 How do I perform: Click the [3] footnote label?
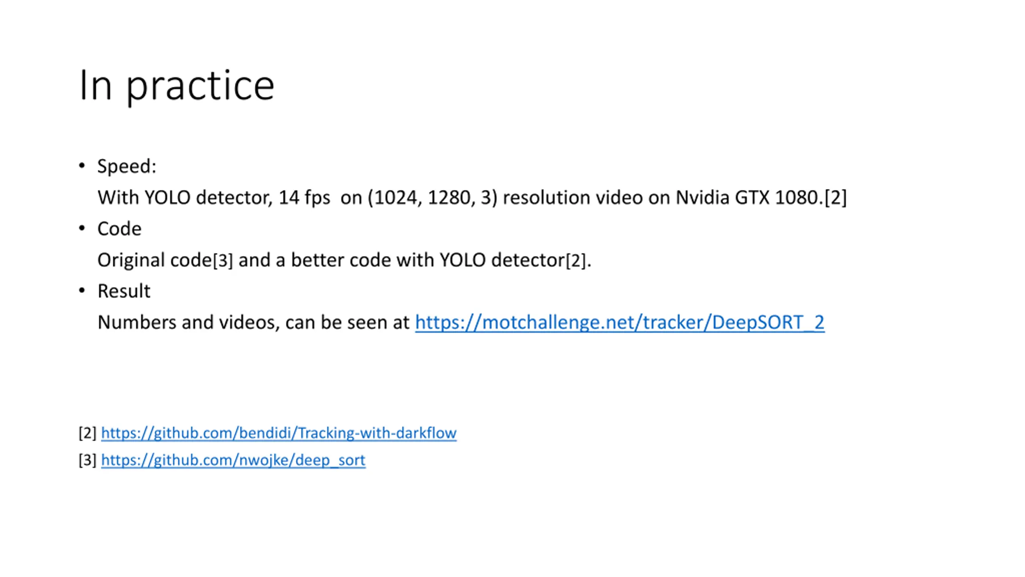88,460
